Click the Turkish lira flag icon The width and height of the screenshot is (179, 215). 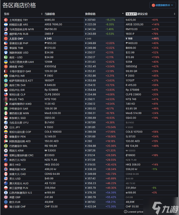(x=5, y=20)
